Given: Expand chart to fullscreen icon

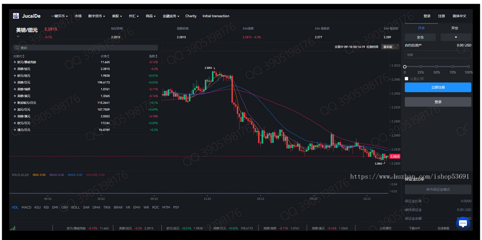Looking at the screenshot, I should [397, 47].
